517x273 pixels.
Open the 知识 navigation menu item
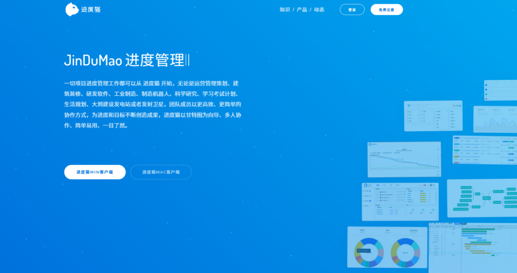click(x=285, y=10)
